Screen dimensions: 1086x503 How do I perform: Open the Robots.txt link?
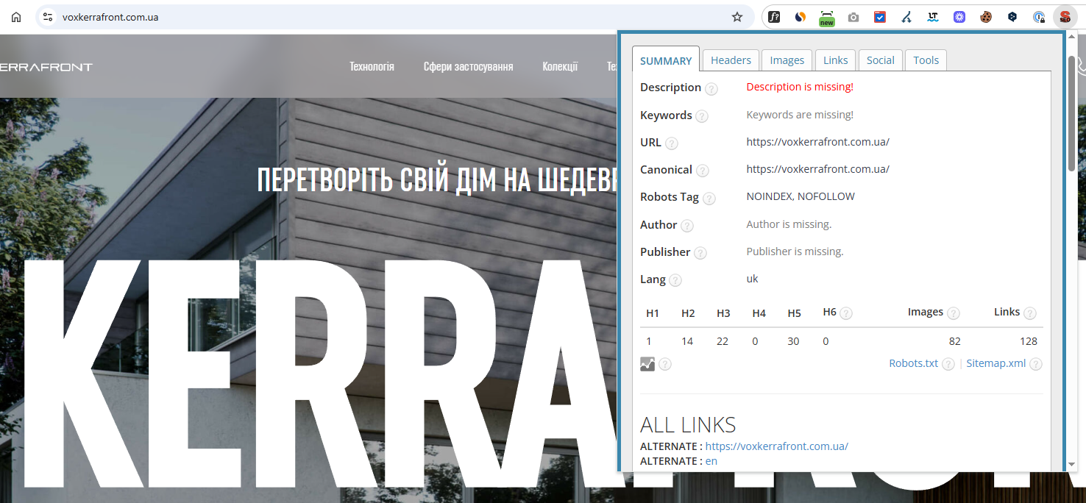click(x=913, y=363)
